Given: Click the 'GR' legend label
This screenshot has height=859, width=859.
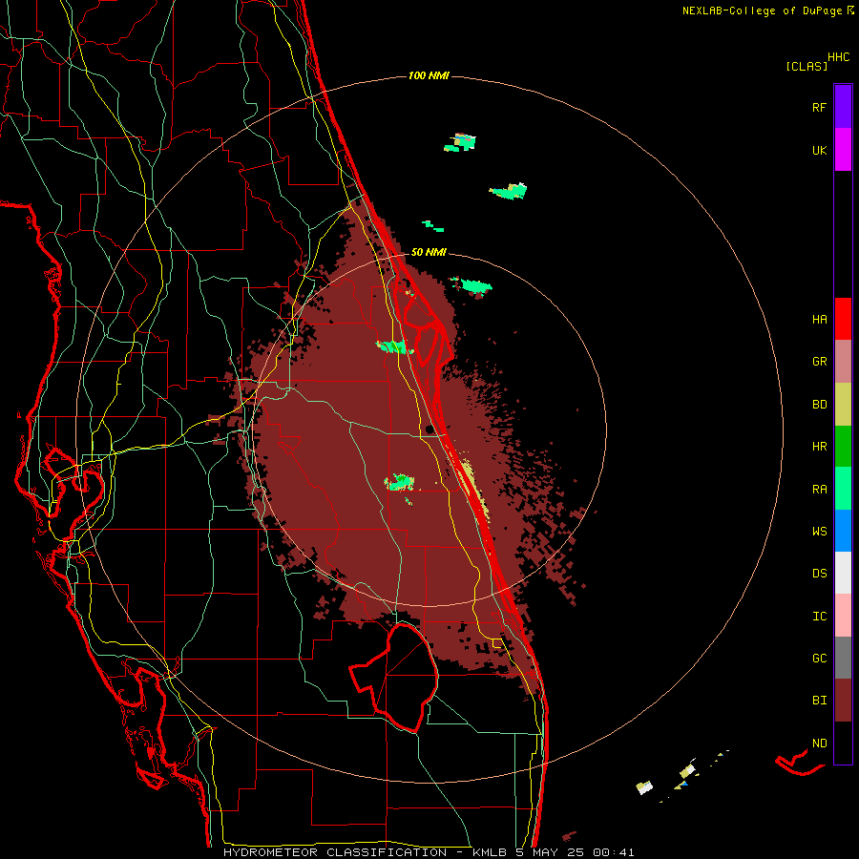Looking at the screenshot, I should click(x=819, y=362).
